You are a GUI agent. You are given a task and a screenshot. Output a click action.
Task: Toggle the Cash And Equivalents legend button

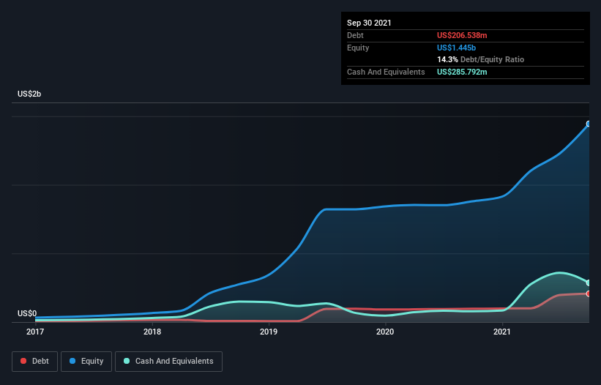click(x=168, y=362)
